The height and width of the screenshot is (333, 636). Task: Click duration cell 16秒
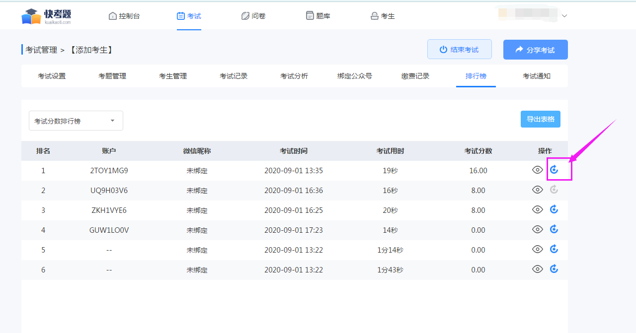click(390, 191)
